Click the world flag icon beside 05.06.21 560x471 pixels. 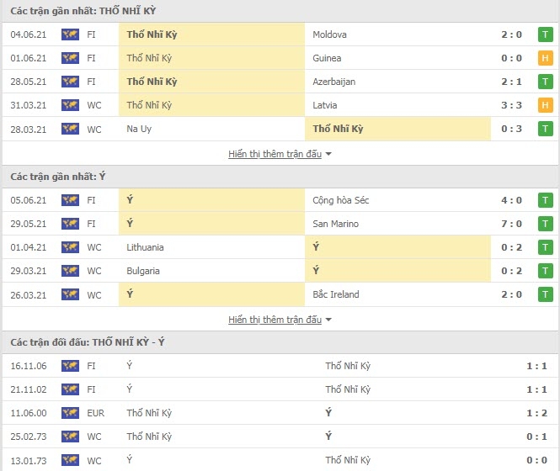pyautogui.click(x=70, y=200)
